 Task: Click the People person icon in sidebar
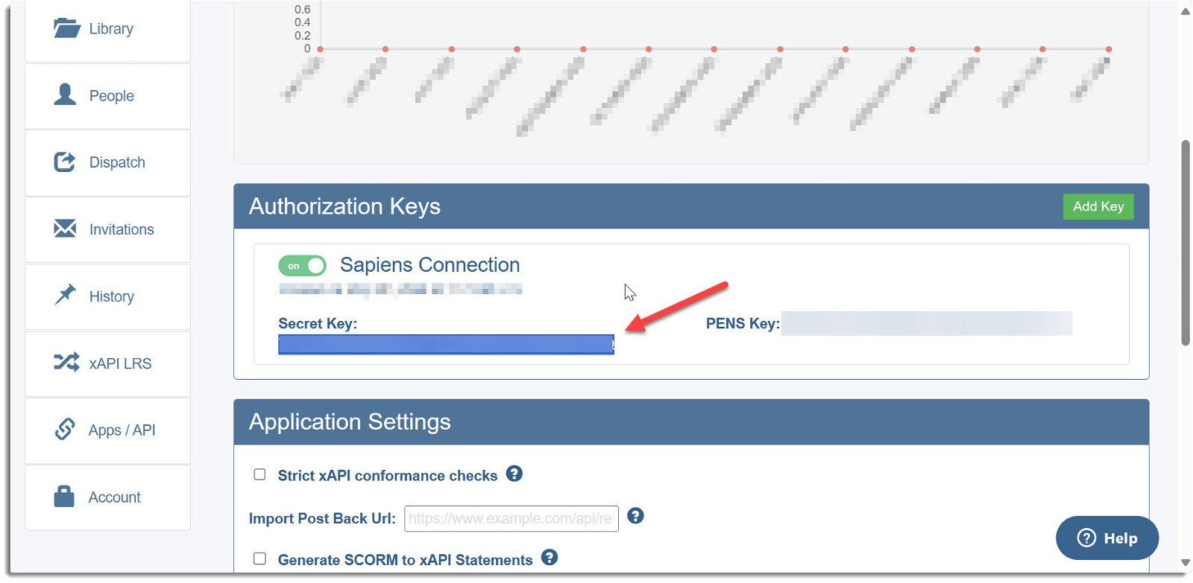[x=65, y=95]
